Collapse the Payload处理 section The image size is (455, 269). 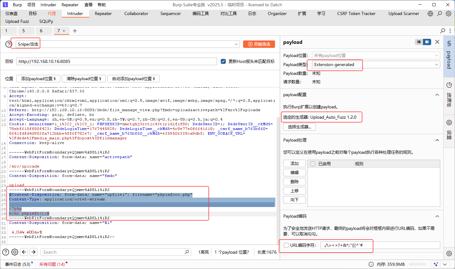click(x=437, y=140)
